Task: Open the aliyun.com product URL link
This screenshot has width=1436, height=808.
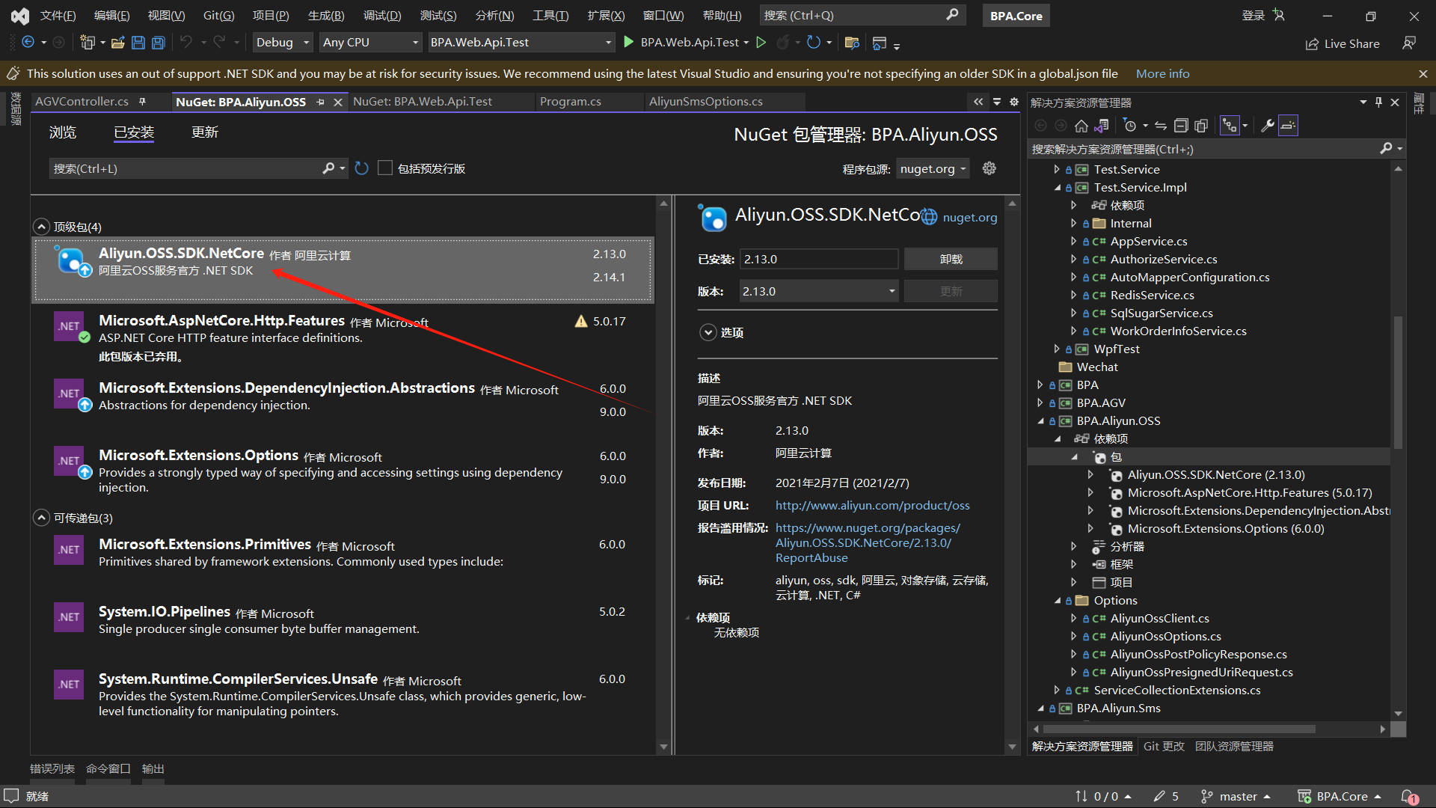Action: coord(872,505)
